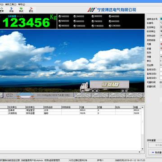Click the 磅单流水号 label in right panel
This screenshot has height=162, width=162.
152,19
